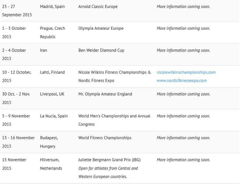Screen dimensions: 241x184
Task: Click the Mr. Olympia Amateur England event
Action: [105, 94]
